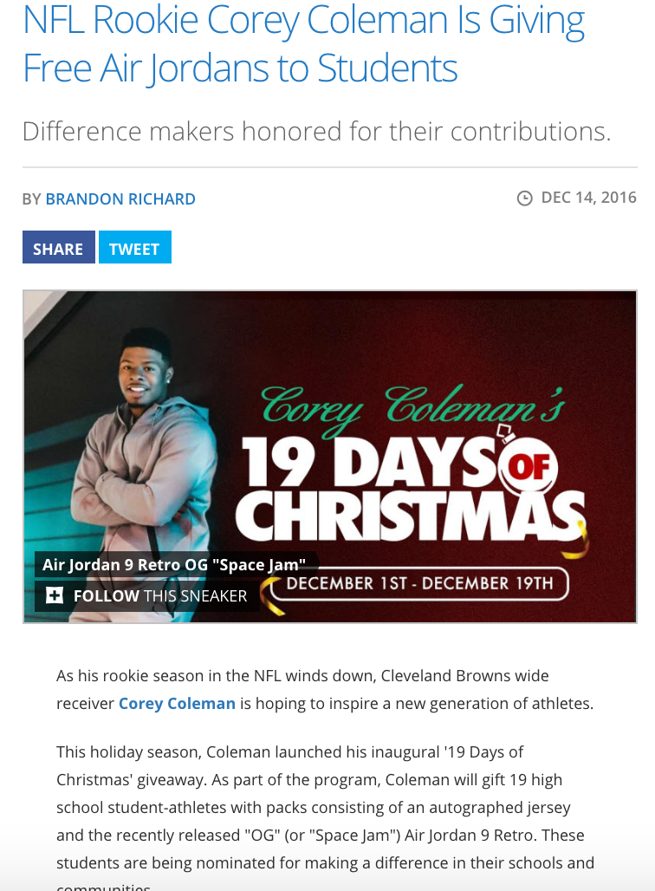655x891 pixels.
Task: Click the gold ribbon curl beside date banner
Action: click(272, 598)
